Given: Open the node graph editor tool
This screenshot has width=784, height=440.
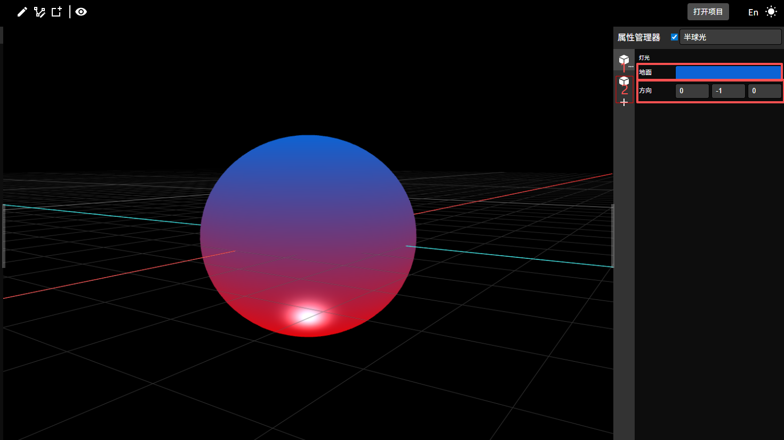Looking at the screenshot, I should click(x=39, y=12).
